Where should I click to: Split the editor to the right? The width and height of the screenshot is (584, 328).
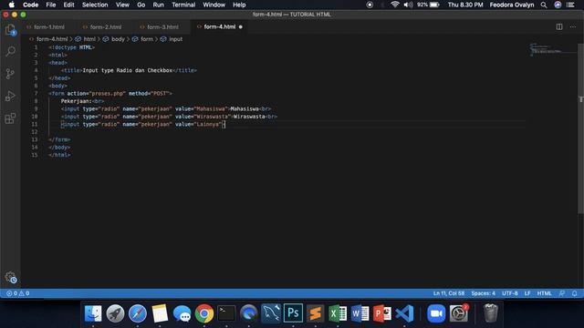pos(559,26)
